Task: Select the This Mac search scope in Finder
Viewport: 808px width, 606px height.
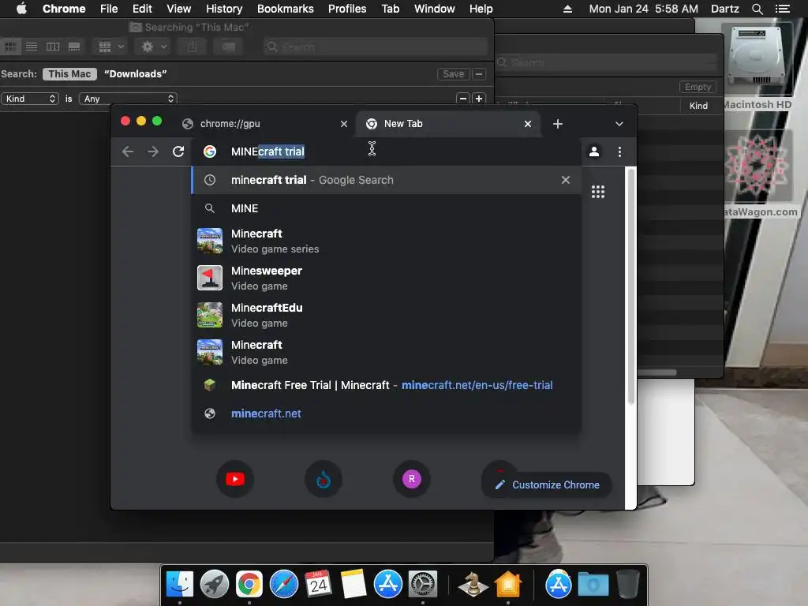Action: pos(69,73)
